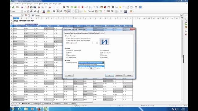Click the font color swatch icon
198x111 pixels.
[x=44, y=11]
